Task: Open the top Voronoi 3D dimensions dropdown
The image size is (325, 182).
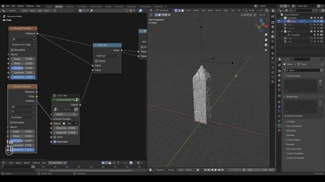Action: (x=23, y=39)
